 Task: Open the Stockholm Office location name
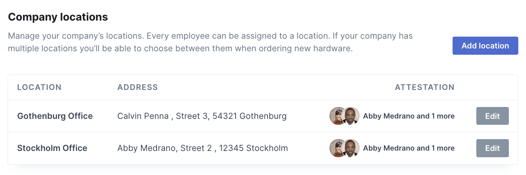[x=52, y=148]
